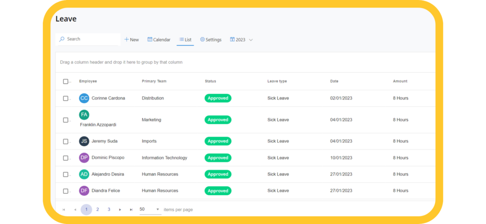
Task: Check the Corinne Cardona row checkbox
Action: pyautogui.click(x=66, y=99)
